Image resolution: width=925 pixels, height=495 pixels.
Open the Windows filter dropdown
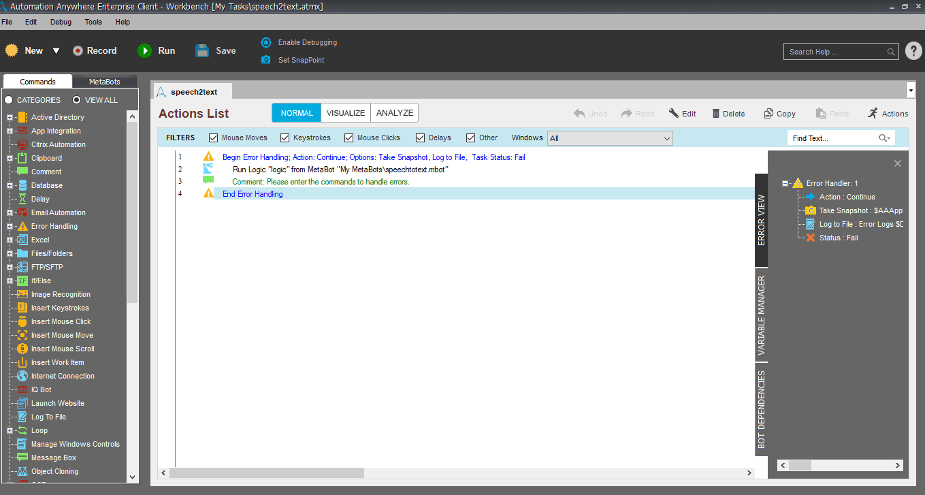[610, 138]
